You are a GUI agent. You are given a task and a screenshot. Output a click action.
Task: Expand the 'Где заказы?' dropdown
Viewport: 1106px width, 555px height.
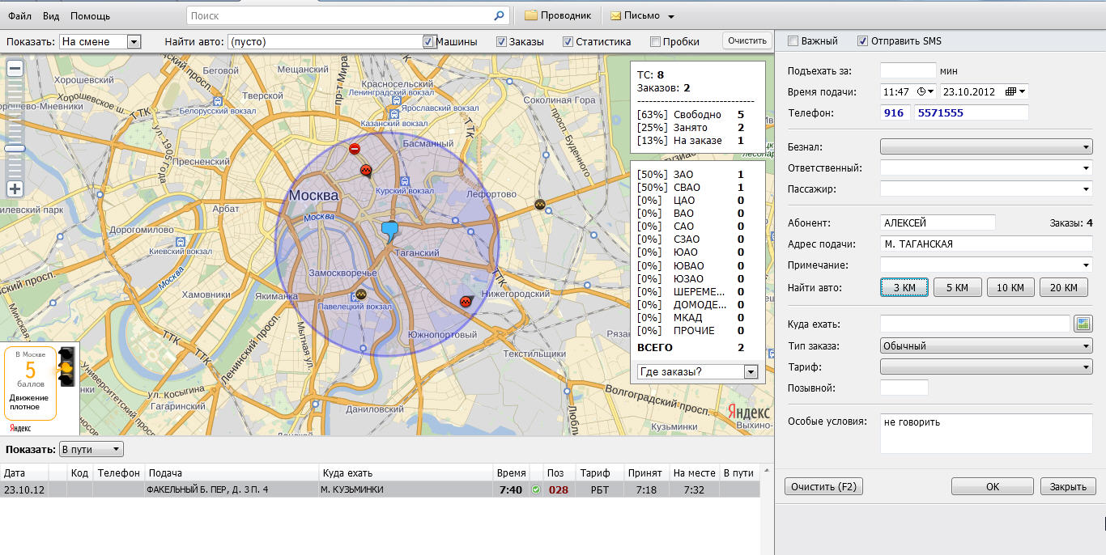coord(697,371)
